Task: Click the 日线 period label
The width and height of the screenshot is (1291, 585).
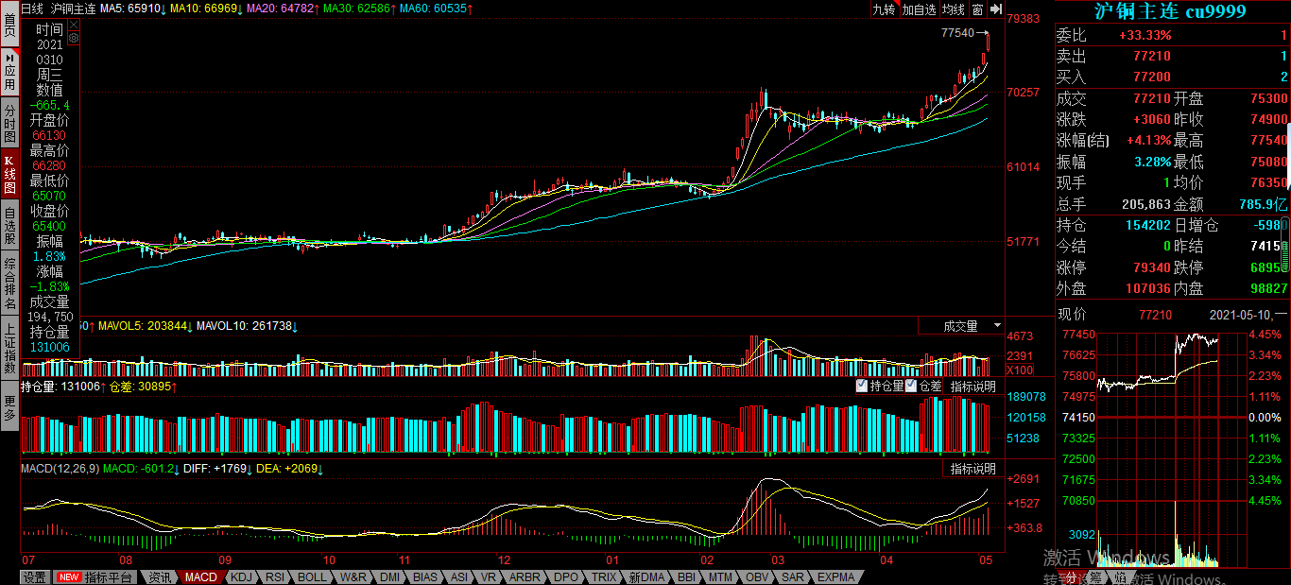Action: (x=32, y=9)
